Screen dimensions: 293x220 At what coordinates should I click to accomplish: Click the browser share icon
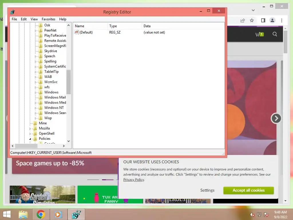click(x=243, y=20)
